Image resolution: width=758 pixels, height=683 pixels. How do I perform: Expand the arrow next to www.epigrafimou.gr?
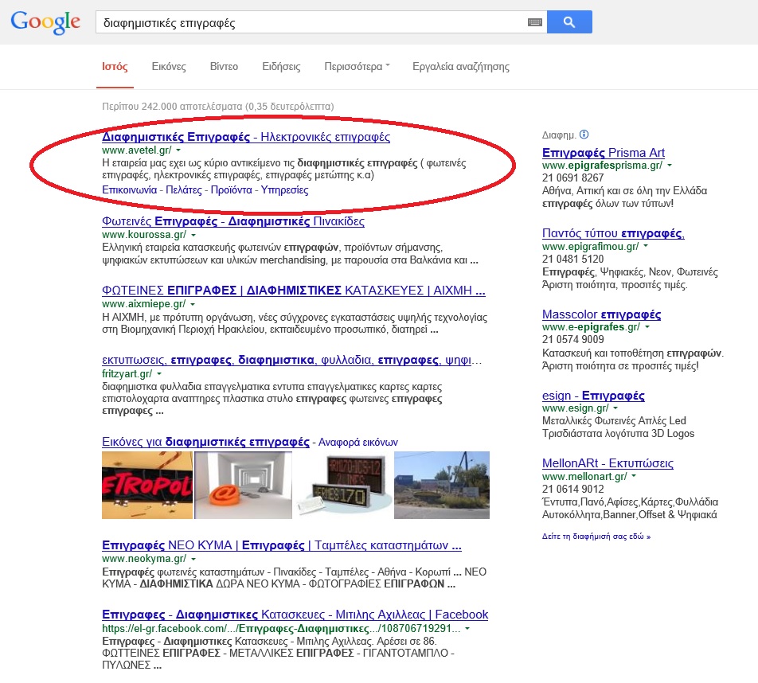646,247
